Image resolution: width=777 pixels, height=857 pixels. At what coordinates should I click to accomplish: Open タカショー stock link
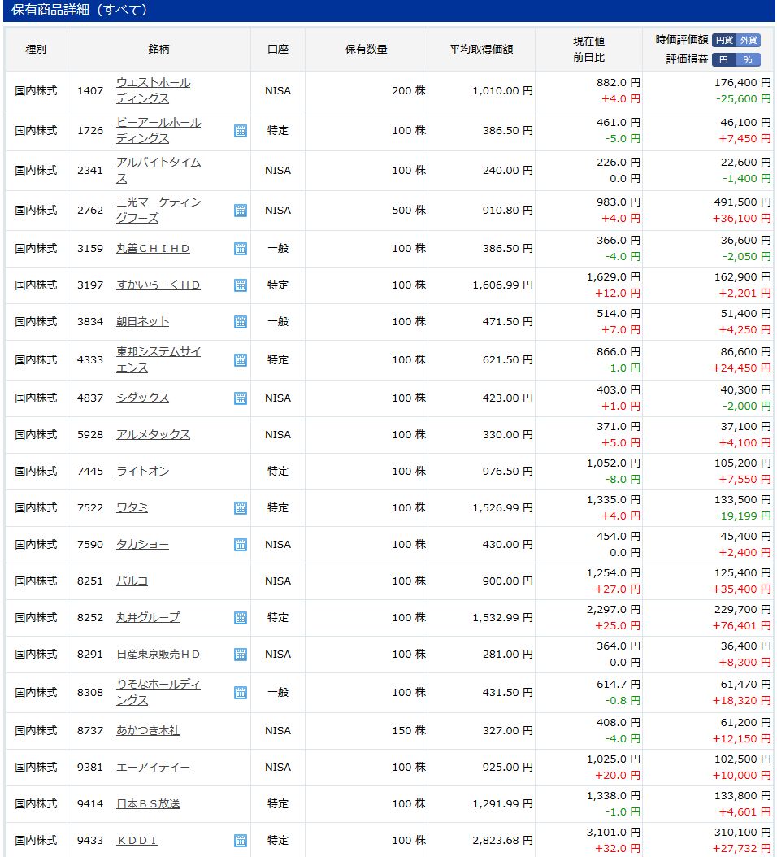tap(142, 545)
